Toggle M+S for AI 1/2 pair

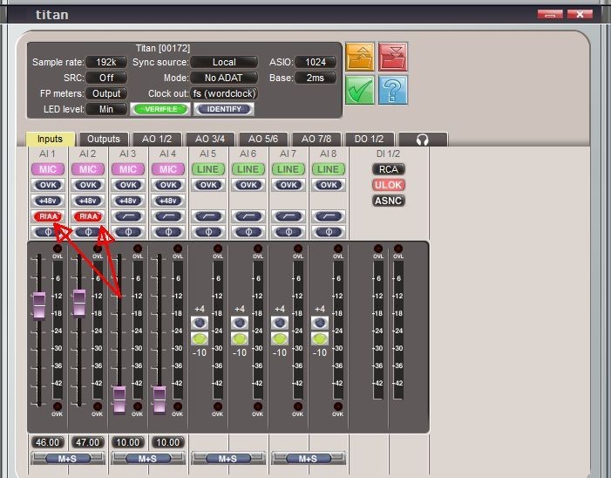68,459
